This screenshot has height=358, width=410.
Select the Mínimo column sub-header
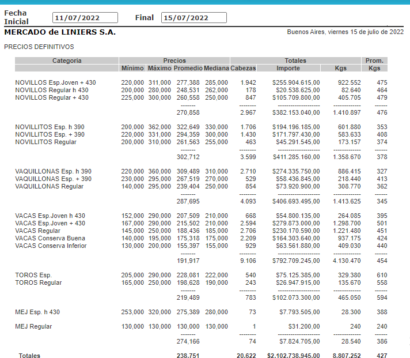(x=132, y=69)
